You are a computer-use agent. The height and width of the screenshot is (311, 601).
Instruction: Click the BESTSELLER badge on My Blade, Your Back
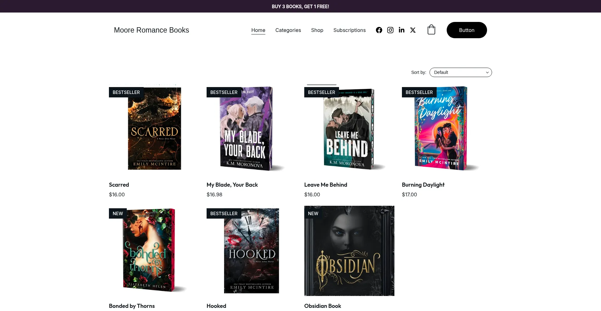point(224,92)
